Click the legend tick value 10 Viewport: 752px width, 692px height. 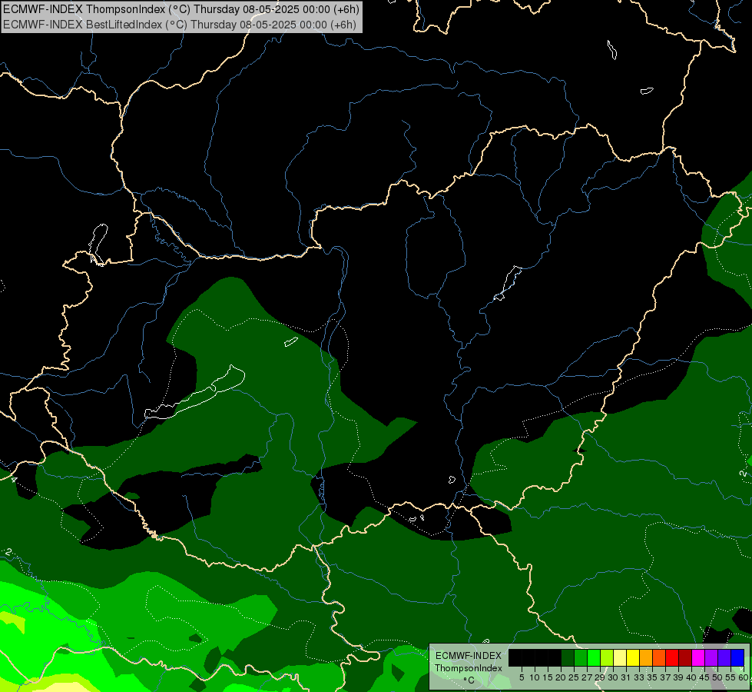pos(535,677)
